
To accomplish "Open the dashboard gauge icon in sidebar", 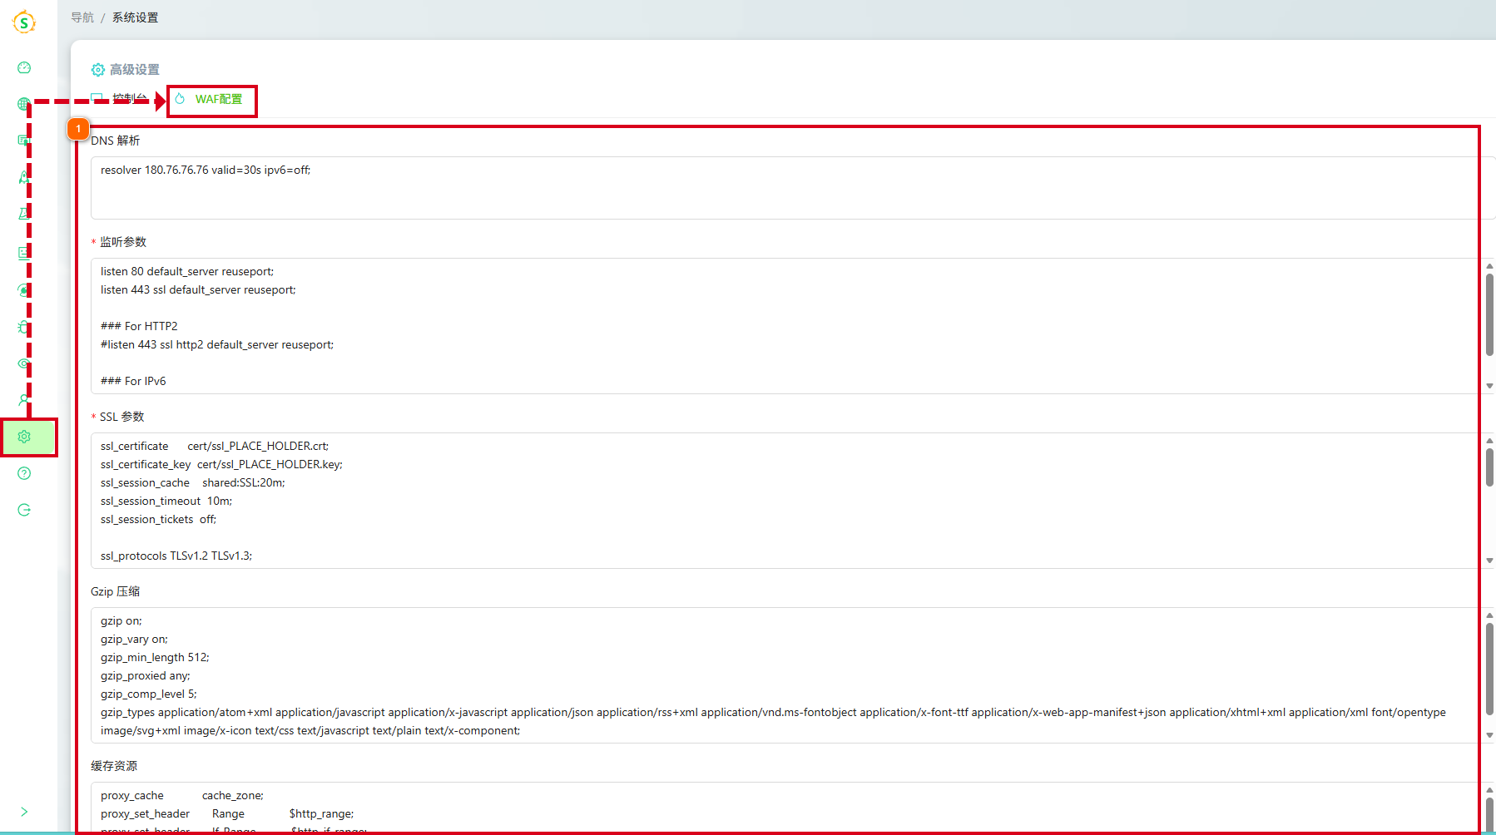I will 24,67.
